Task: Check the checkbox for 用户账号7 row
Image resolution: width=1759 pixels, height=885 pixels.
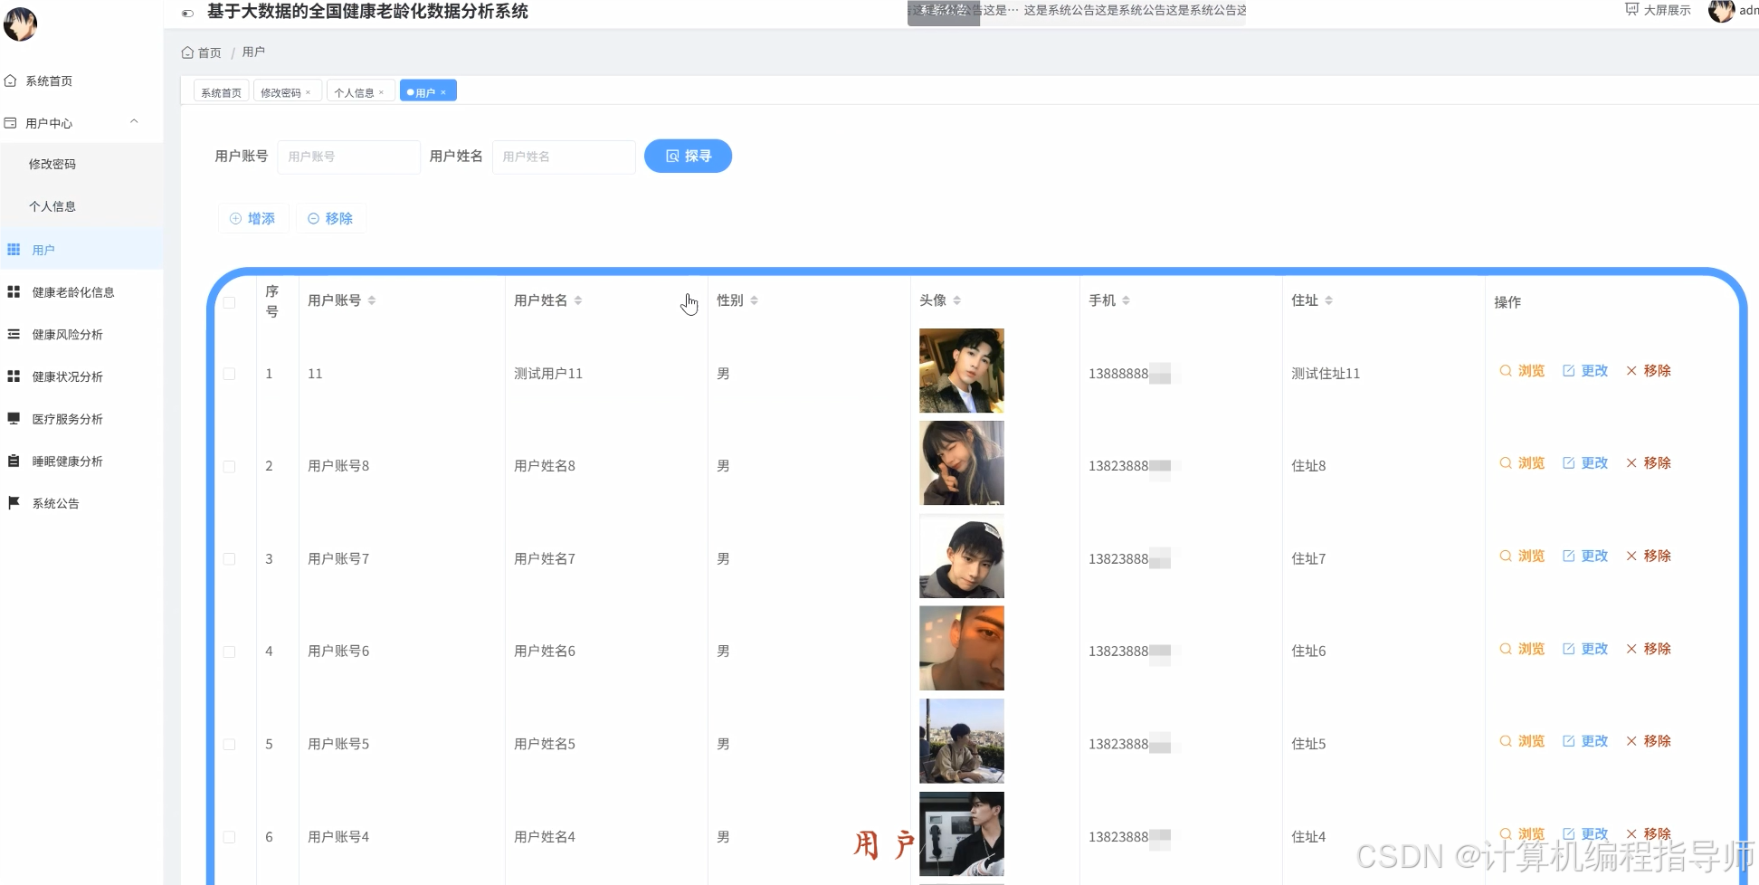Action: tap(230, 559)
